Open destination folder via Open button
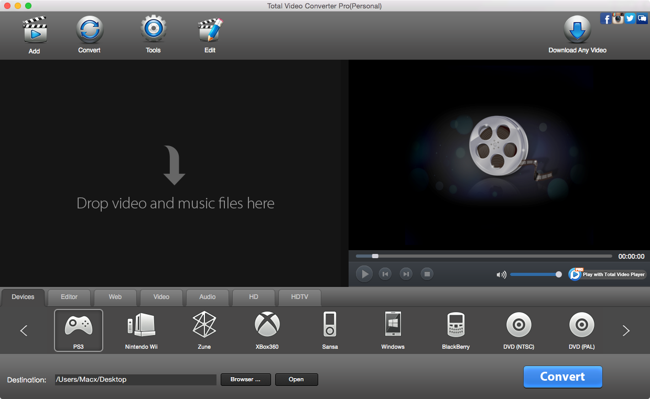Screen dimensions: 650x399 (296, 379)
